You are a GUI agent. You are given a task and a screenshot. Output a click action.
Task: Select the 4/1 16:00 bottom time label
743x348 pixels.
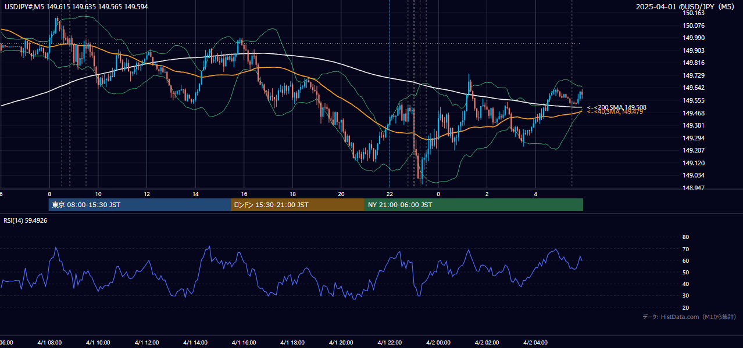(244, 343)
